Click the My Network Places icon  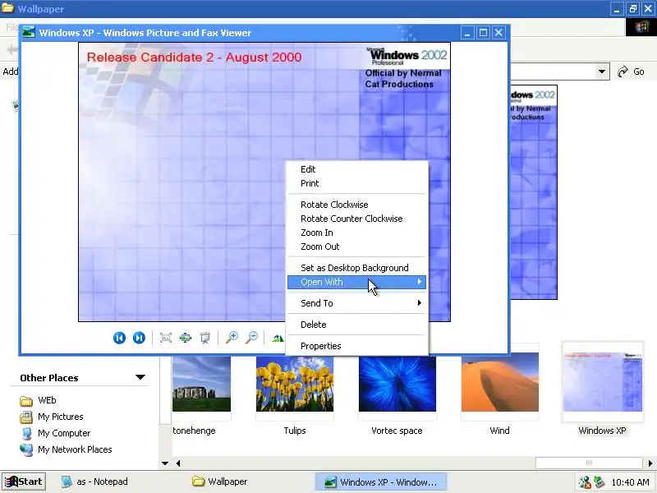coord(26,449)
